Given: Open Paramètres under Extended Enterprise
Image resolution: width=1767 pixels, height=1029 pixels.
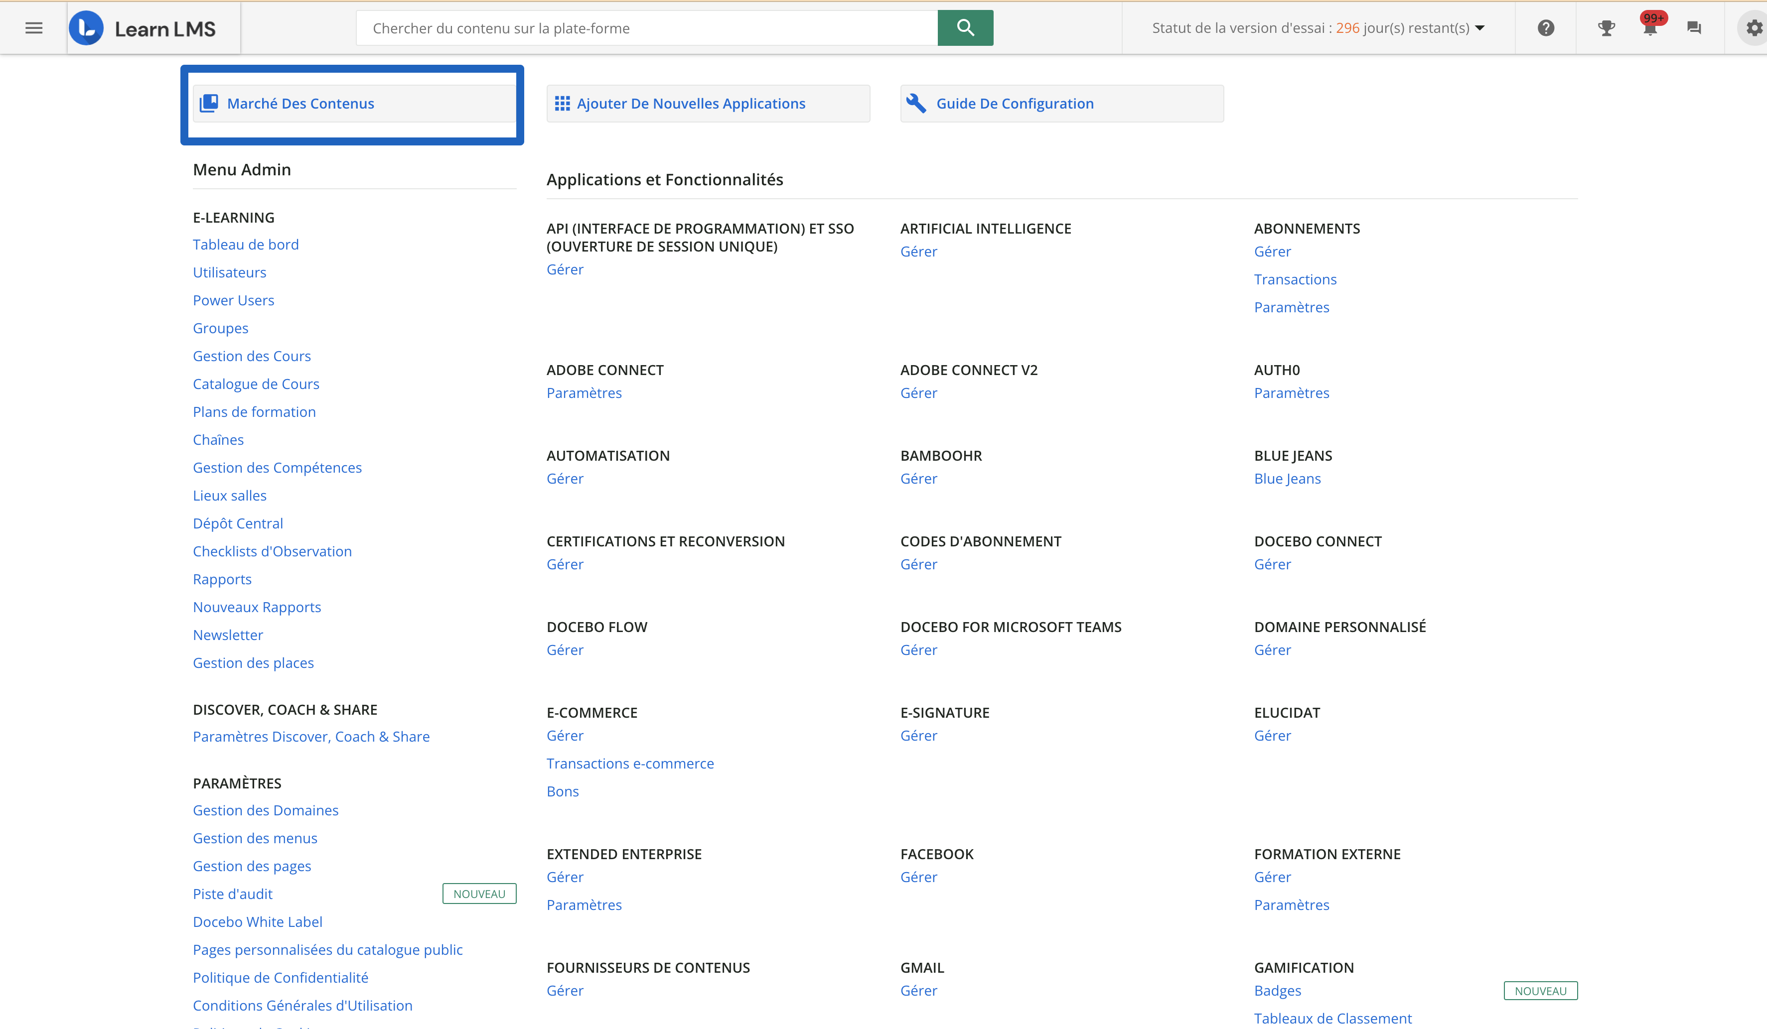Looking at the screenshot, I should pyautogui.click(x=584, y=905).
